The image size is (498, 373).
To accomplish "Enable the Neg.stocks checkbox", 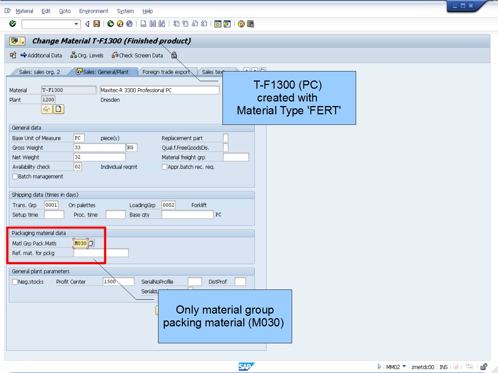I will [x=15, y=282].
